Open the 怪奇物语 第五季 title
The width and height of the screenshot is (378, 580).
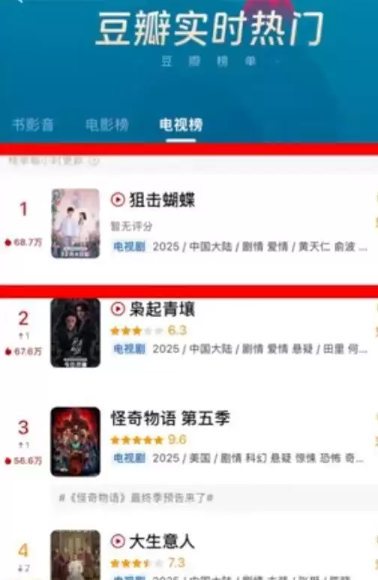click(170, 418)
